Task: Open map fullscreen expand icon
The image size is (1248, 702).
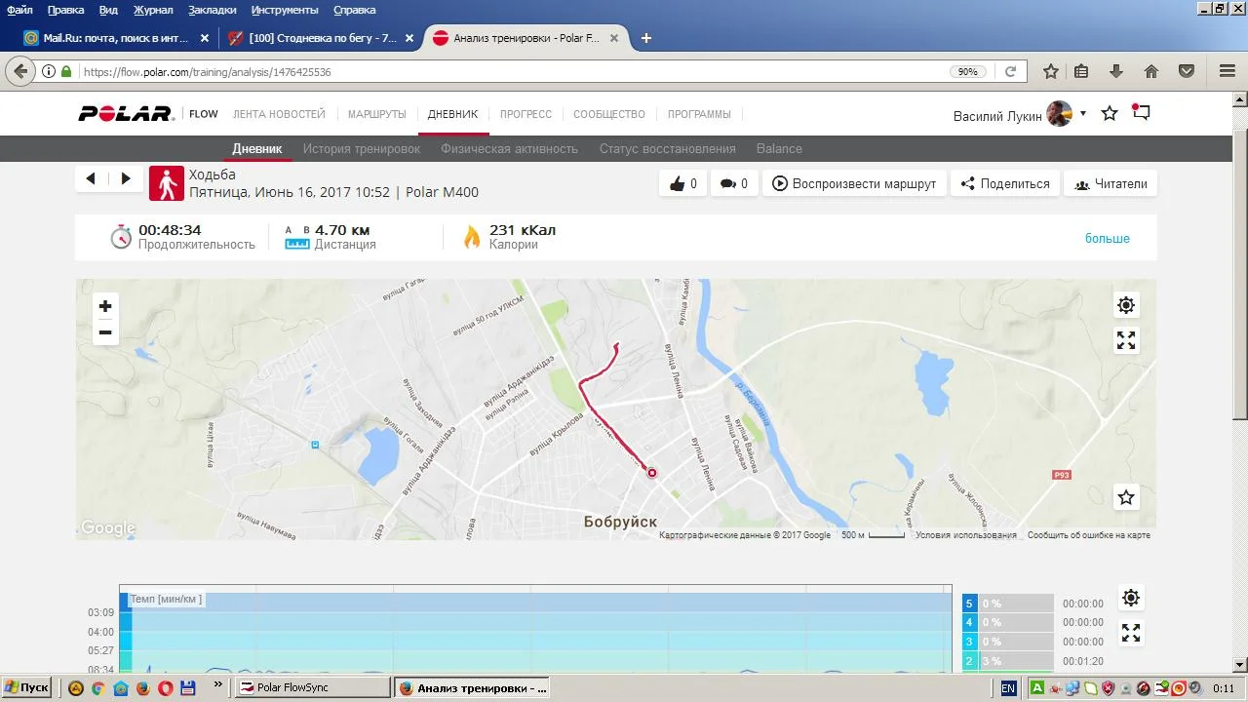Action: click(1126, 340)
